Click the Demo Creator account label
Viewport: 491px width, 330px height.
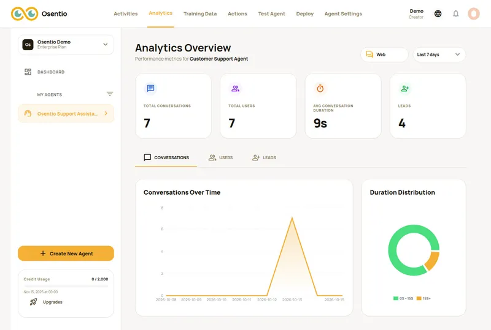(x=416, y=13)
